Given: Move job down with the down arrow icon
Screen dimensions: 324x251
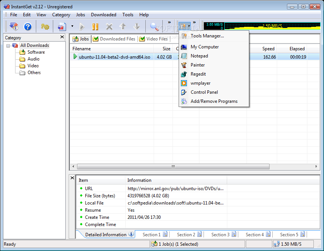Looking at the screenshot, I should 136,26.
